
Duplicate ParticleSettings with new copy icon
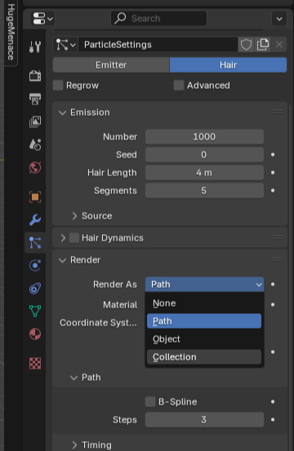263,45
